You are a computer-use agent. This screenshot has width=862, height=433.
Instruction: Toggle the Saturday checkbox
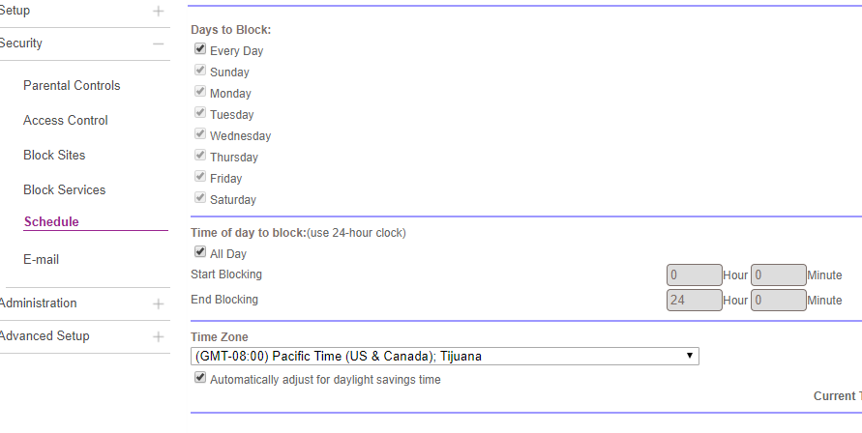200,198
